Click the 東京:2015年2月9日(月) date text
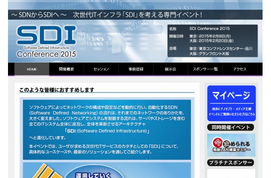 click(x=210, y=36)
